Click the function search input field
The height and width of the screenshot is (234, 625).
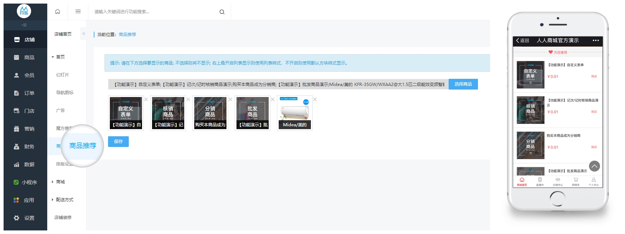point(154,12)
